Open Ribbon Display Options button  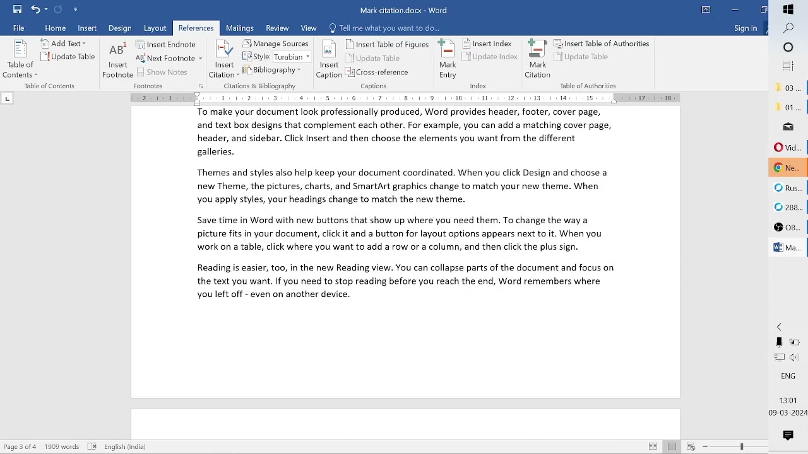[x=706, y=10]
